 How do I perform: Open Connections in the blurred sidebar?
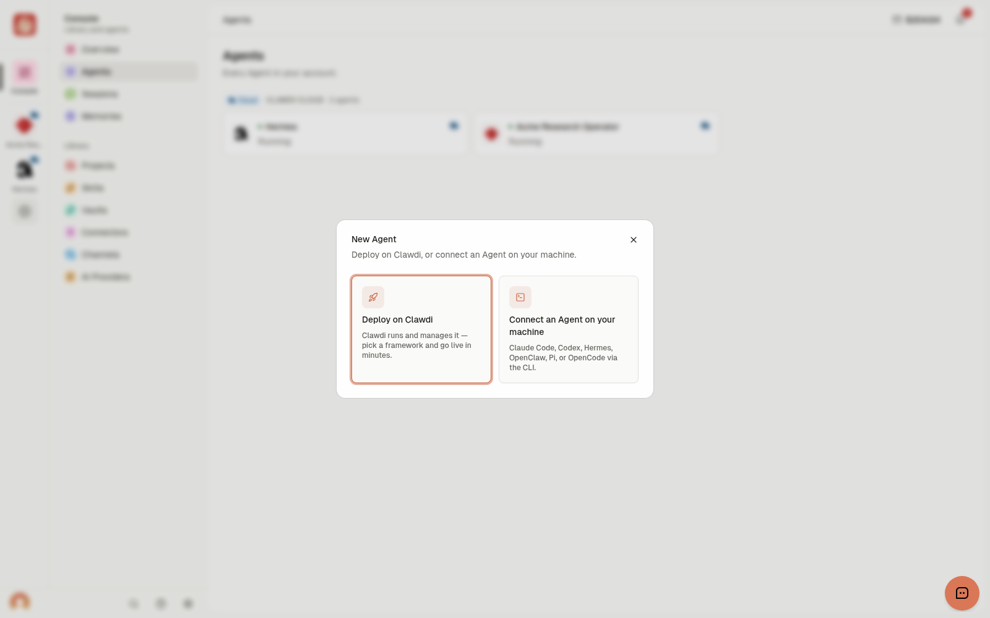(129, 232)
